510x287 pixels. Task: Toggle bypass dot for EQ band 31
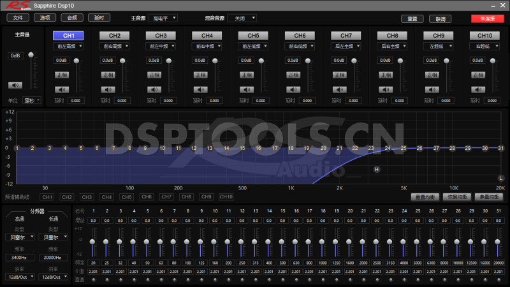click(499, 279)
